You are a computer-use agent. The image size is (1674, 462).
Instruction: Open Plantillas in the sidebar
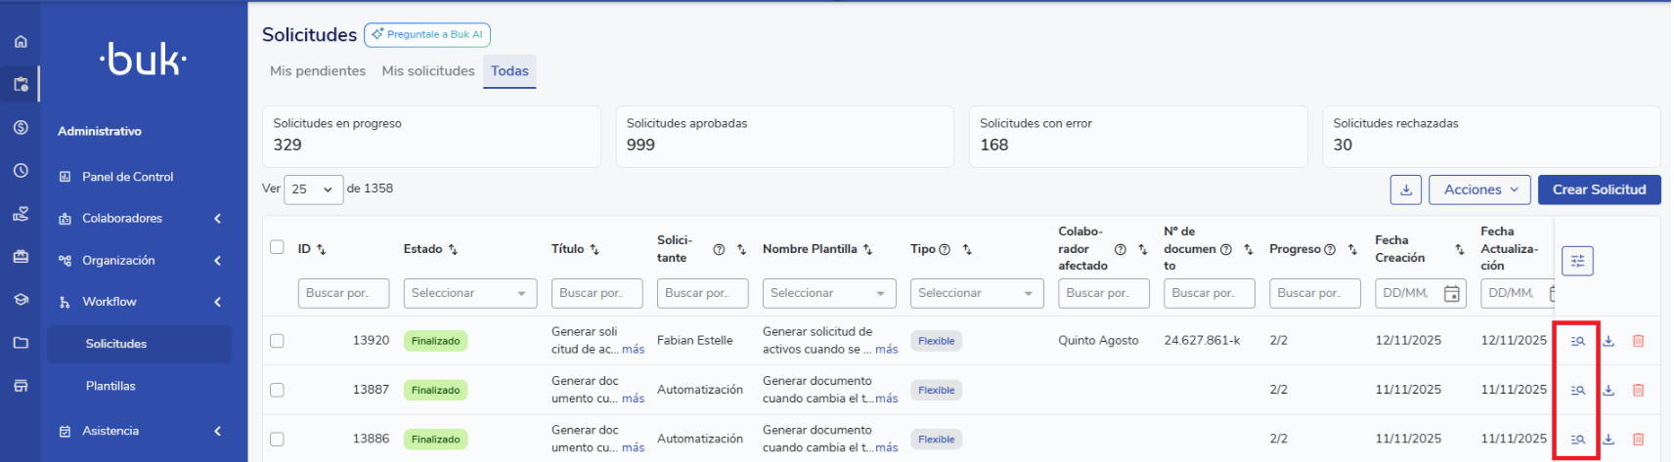coord(110,386)
